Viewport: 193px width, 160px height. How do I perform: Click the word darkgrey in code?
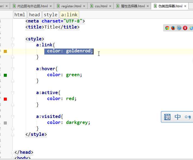coord(77,122)
